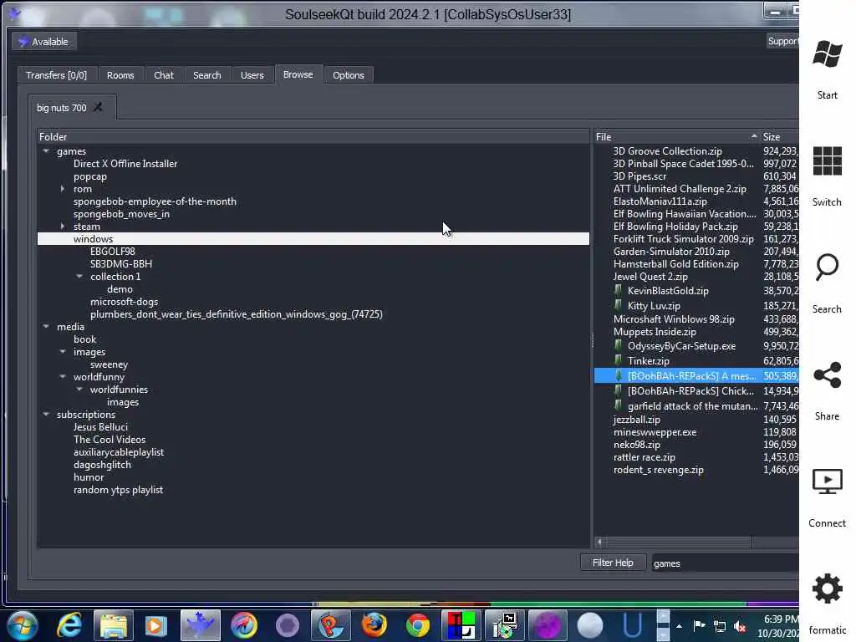Screen dimensions: 856x642
Task: Select Microshaft Winblows 98.zip
Action: pyautogui.click(x=674, y=318)
